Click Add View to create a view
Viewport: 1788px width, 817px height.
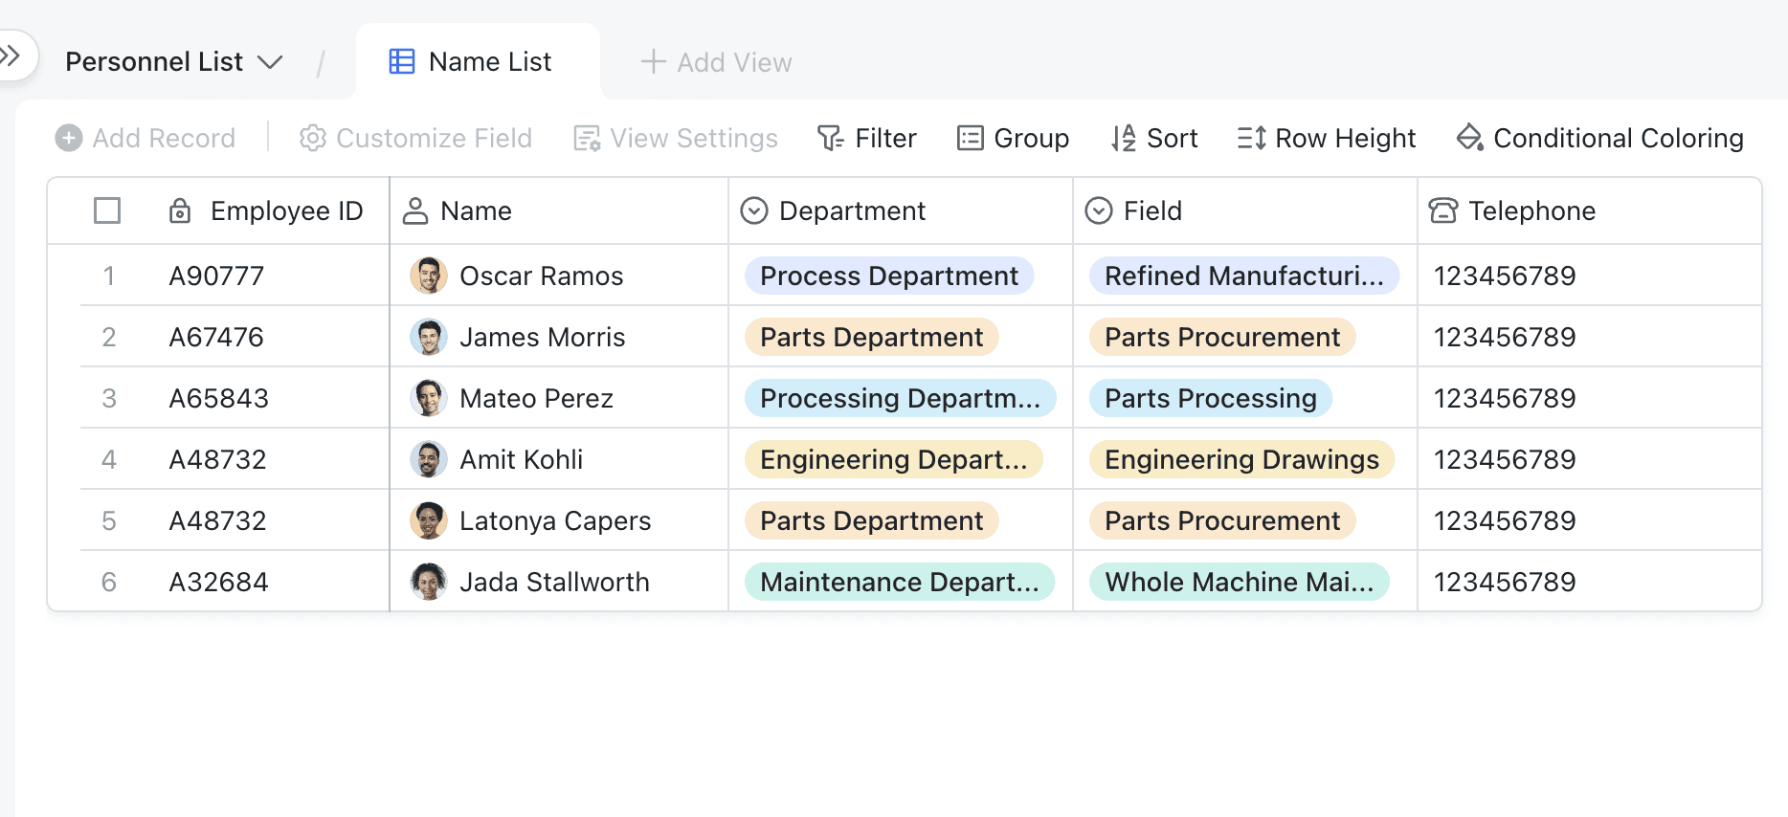click(716, 62)
